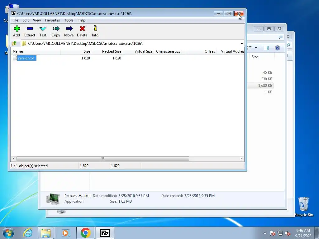Show hidden tray icons arrow

(x=265, y=233)
